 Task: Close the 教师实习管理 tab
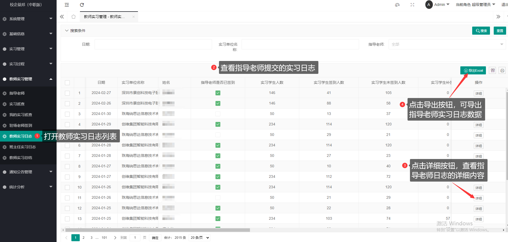[x=134, y=17]
